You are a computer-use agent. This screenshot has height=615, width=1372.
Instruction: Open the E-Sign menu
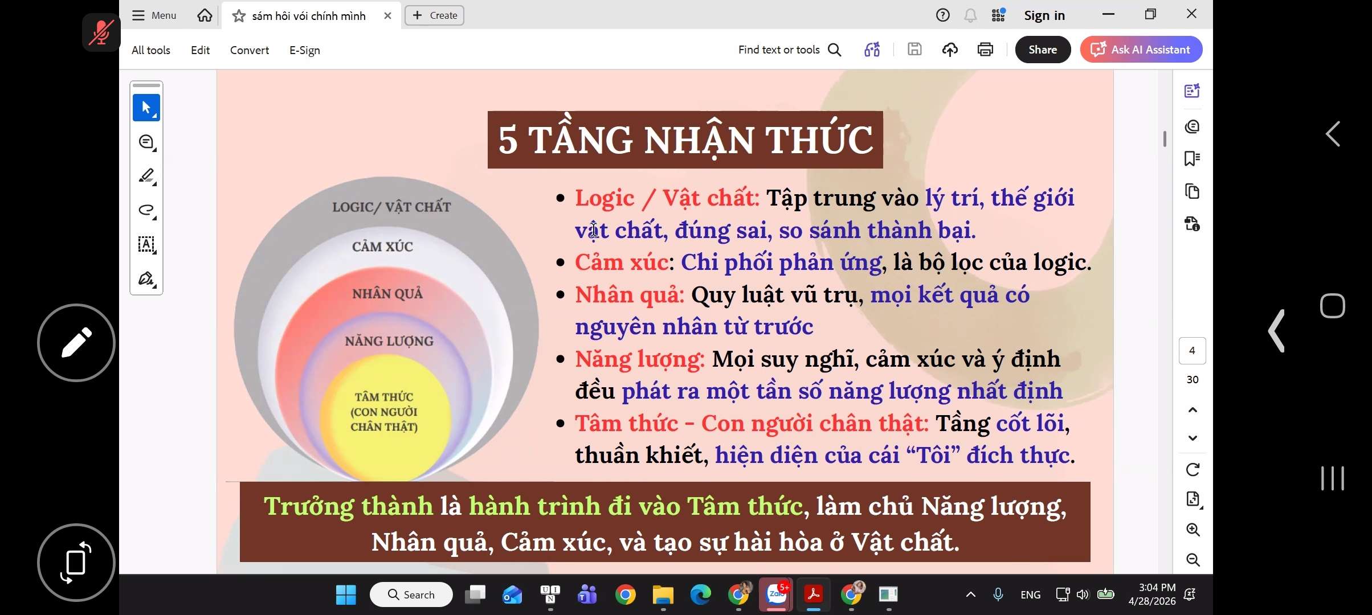305,50
